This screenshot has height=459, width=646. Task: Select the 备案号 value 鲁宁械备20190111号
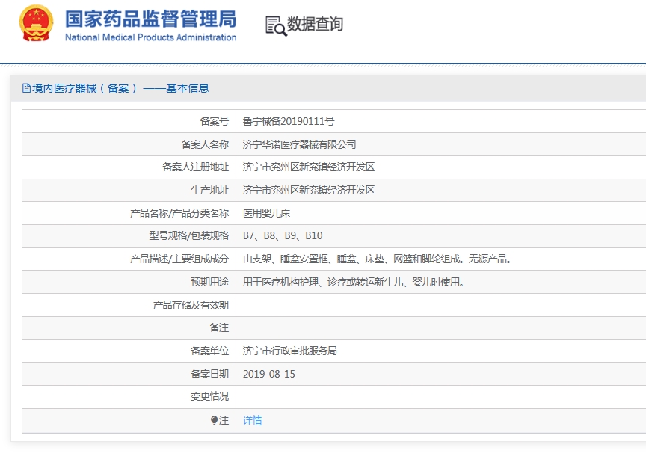(289, 121)
